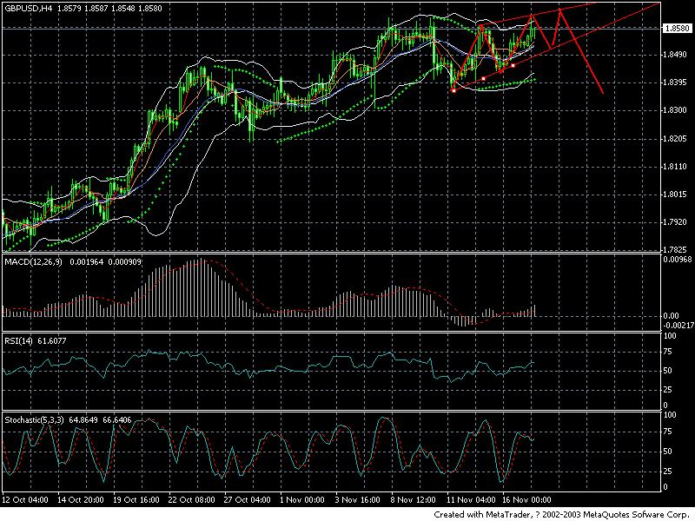Click the 1 Nov 00:00 time label

tap(302, 500)
